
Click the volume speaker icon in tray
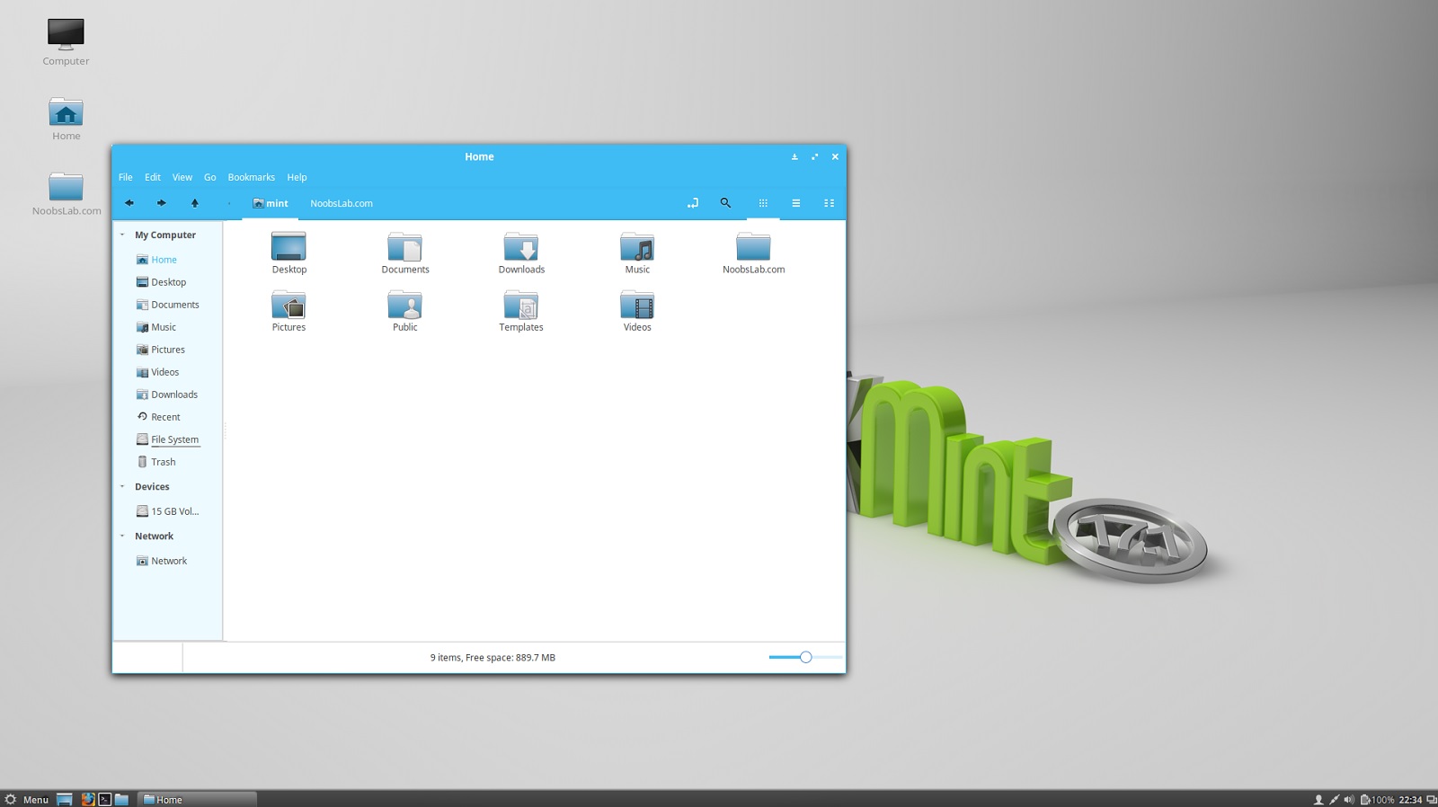(1348, 800)
